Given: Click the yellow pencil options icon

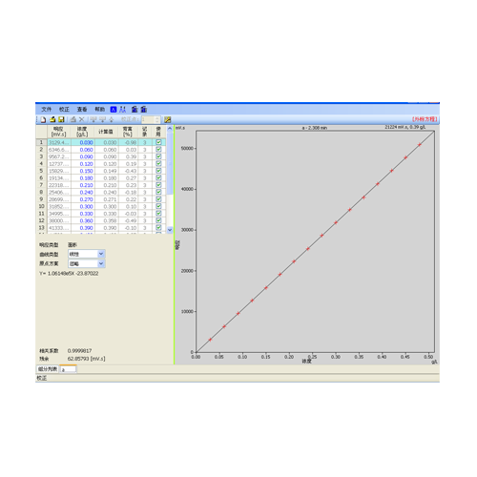Looking at the screenshot, I should 168,119.
